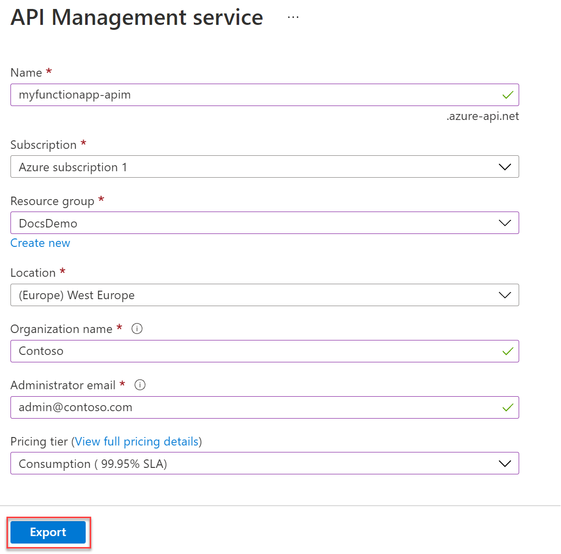Expand the Location dropdown chevron
This screenshot has width=561, height=554.
click(505, 295)
